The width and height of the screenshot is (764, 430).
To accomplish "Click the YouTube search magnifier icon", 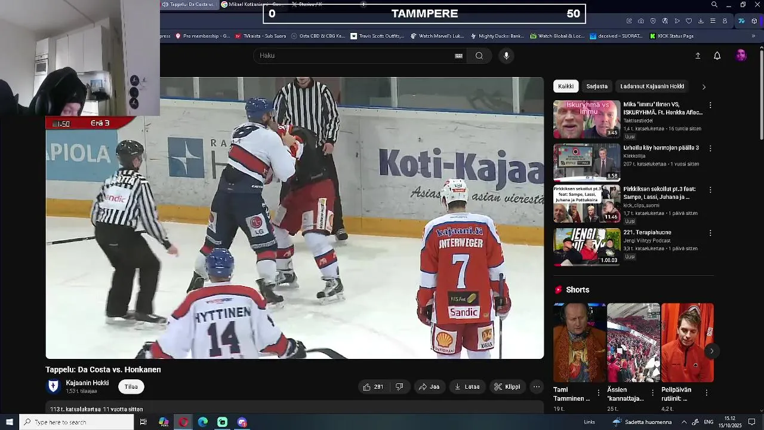I will coord(479,56).
